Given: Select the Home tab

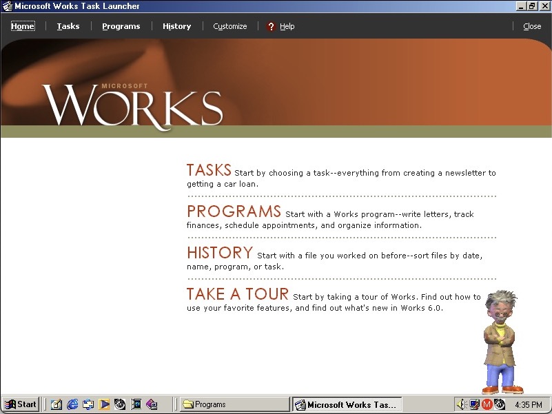Looking at the screenshot, I should tap(23, 26).
